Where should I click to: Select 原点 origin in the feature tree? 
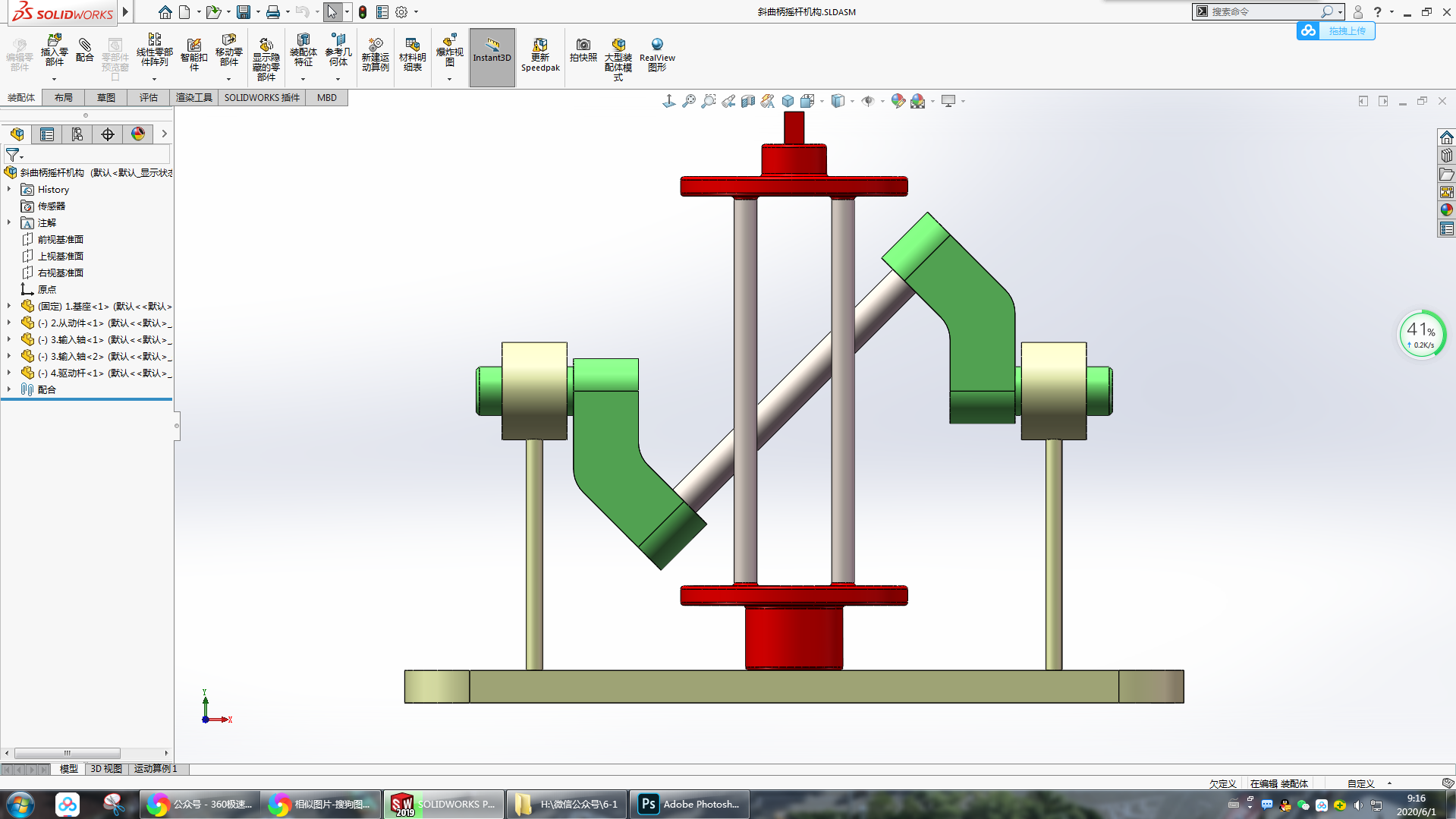[46, 289]
